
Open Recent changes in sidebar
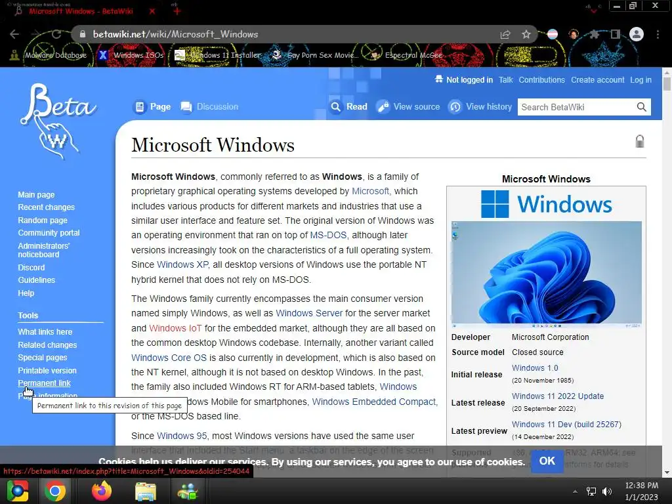[47, 207]
